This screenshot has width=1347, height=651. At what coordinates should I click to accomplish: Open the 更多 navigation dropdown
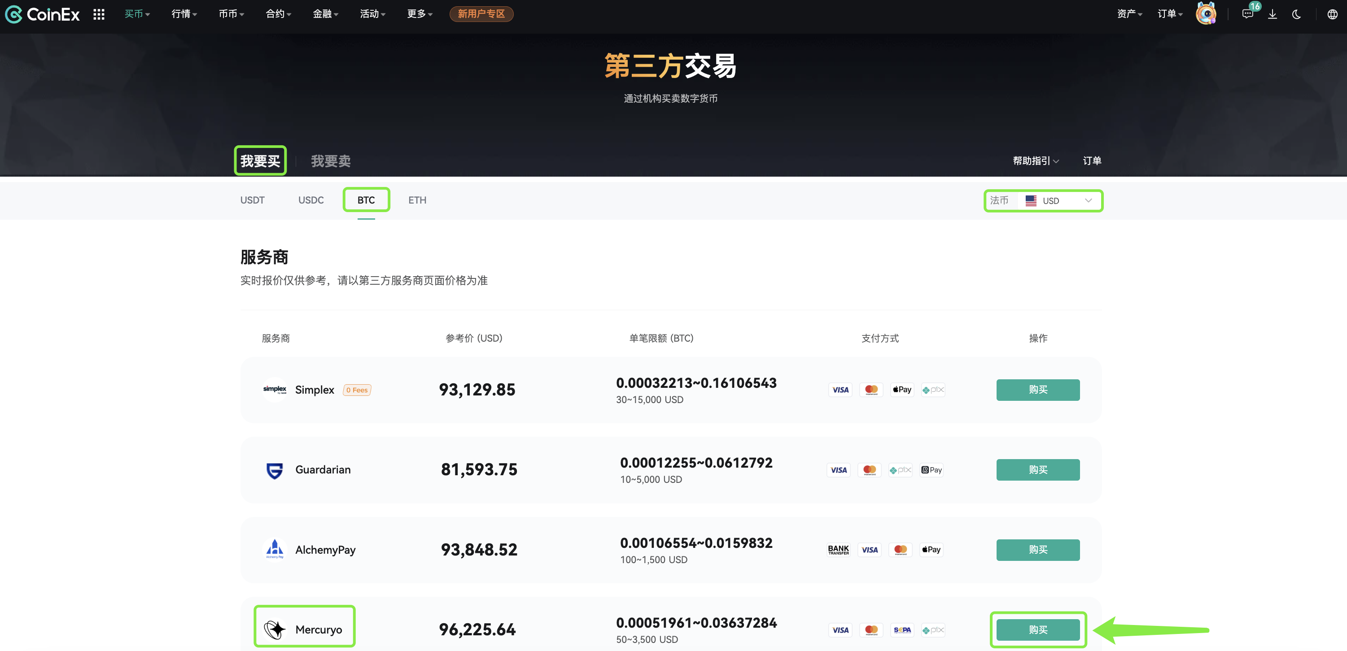tap(418, 14)
